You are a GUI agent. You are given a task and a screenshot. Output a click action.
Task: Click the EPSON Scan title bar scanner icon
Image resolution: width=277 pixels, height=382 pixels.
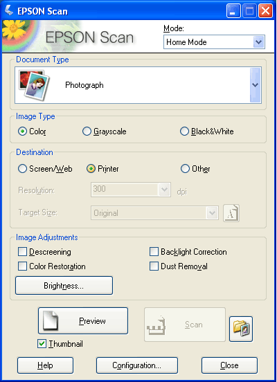point(9,10)
